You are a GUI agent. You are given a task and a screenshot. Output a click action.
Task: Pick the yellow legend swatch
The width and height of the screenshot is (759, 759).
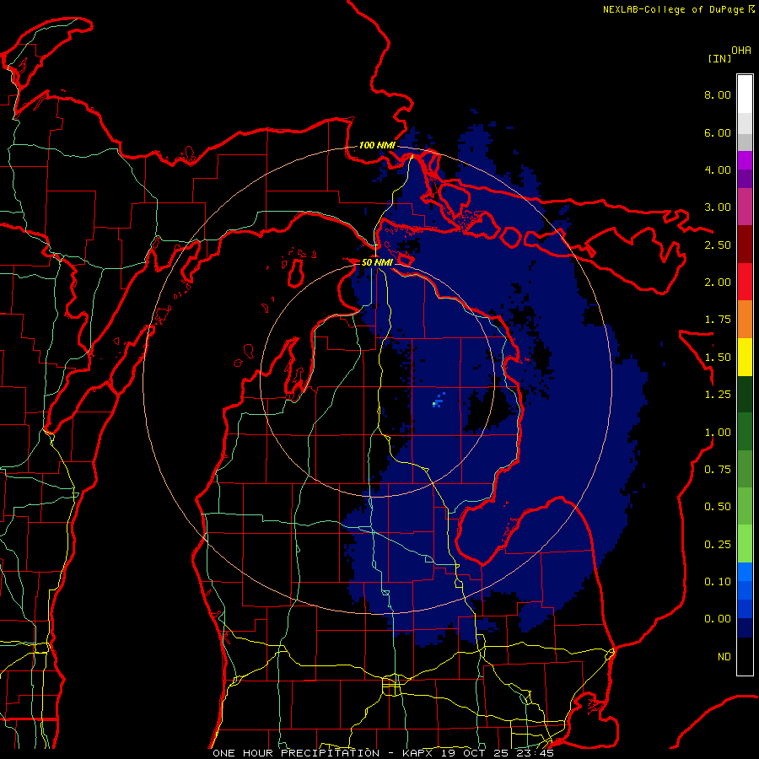tap(745, 357)
